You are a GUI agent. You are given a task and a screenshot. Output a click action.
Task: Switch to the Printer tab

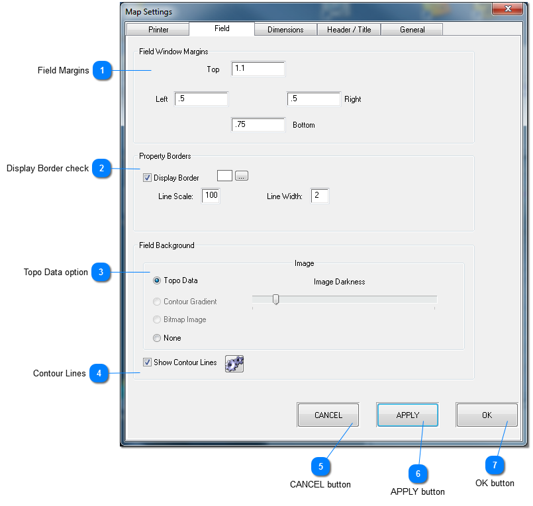[158, 30]
